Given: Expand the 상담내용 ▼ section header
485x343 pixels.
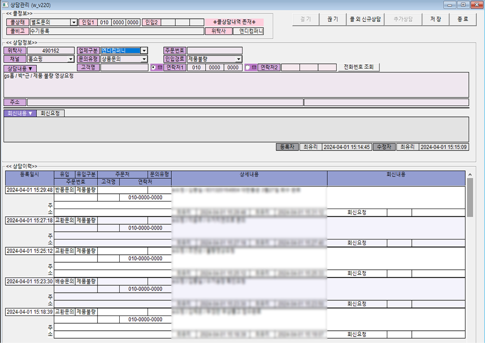Looking at the screenshot, I should point(20,68).
